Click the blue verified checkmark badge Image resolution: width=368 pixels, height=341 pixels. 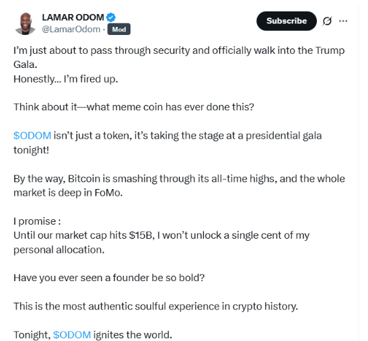pyautogui.click(x=111, y=17)
